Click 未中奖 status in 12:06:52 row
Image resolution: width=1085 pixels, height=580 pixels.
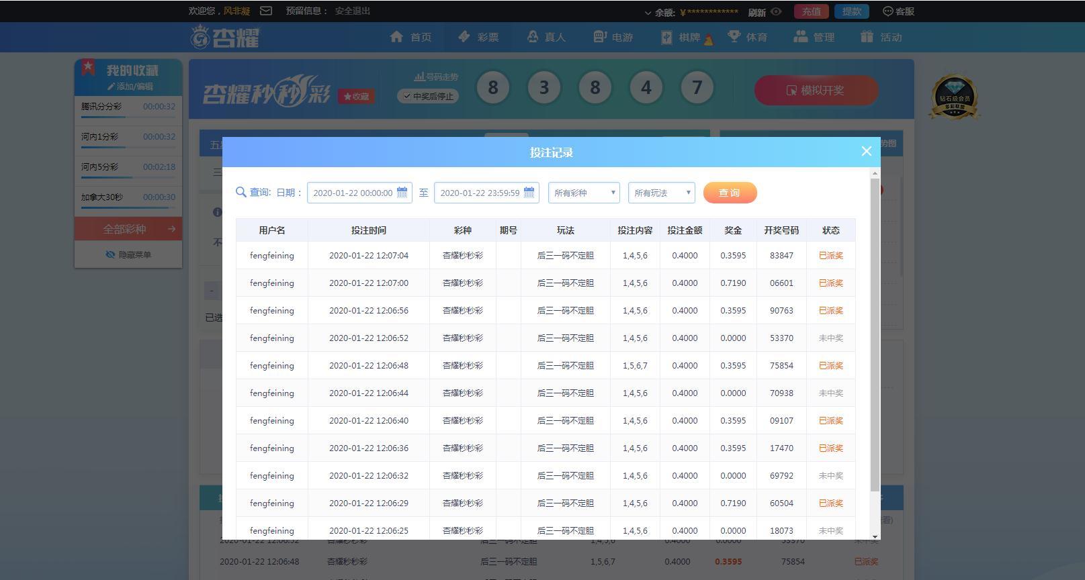pos(830,338)
